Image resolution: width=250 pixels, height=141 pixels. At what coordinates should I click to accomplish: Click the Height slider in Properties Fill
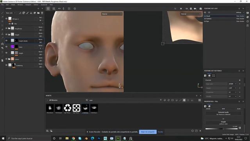(x=221, y=129)
